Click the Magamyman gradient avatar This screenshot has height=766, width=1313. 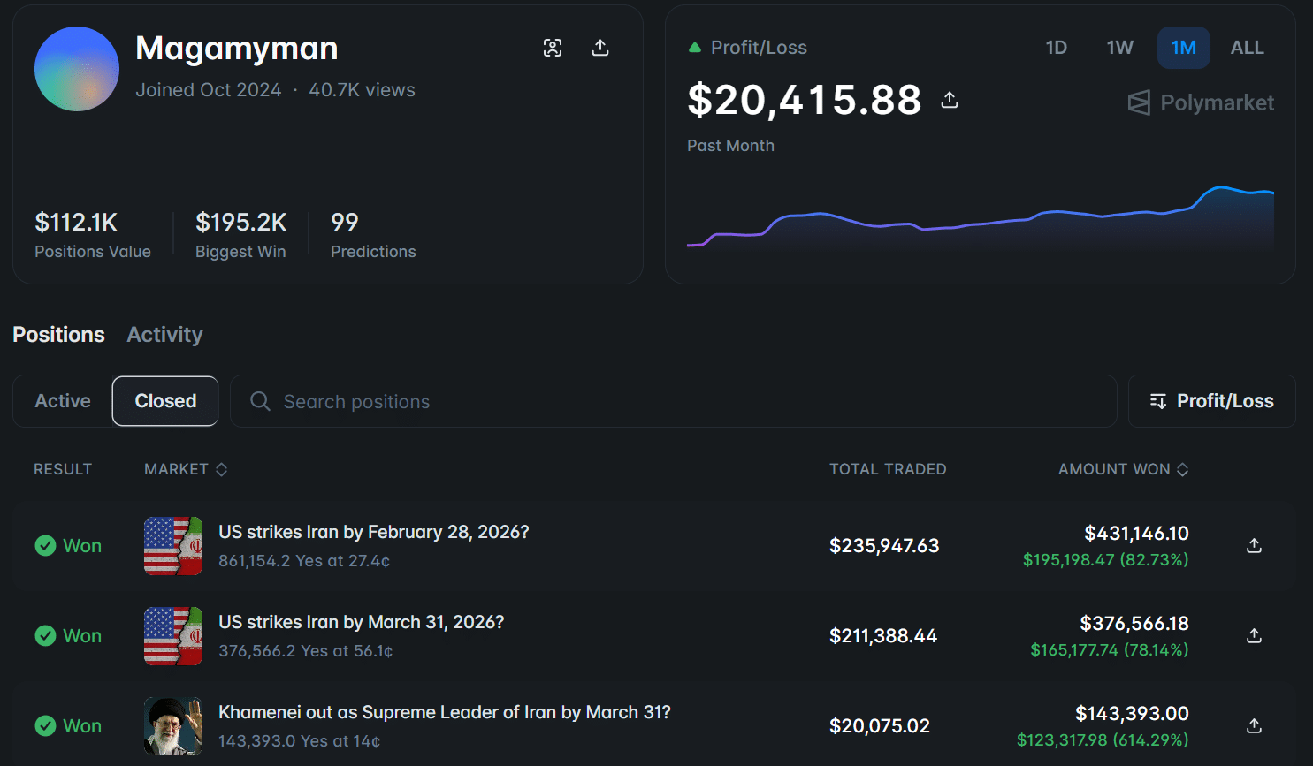[x=77, y=69]
